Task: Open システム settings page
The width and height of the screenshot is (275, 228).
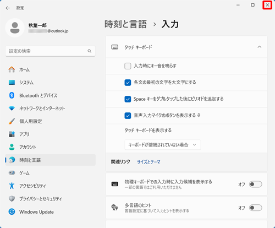Action: pyautogui.click(x=51, y=83)
